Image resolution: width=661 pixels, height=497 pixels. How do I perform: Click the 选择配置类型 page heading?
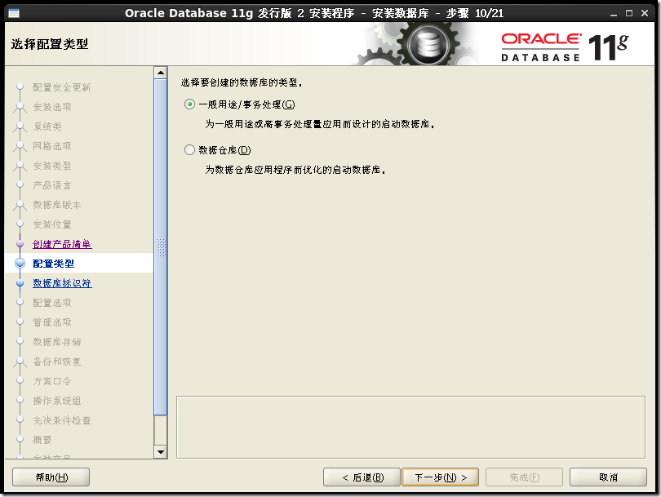(x=50, y=44)
